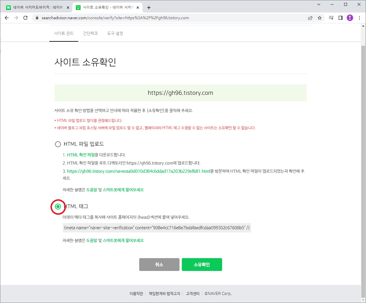366x303 pixels.
Task: Share this page via the share icon
Action: point(310,18)
